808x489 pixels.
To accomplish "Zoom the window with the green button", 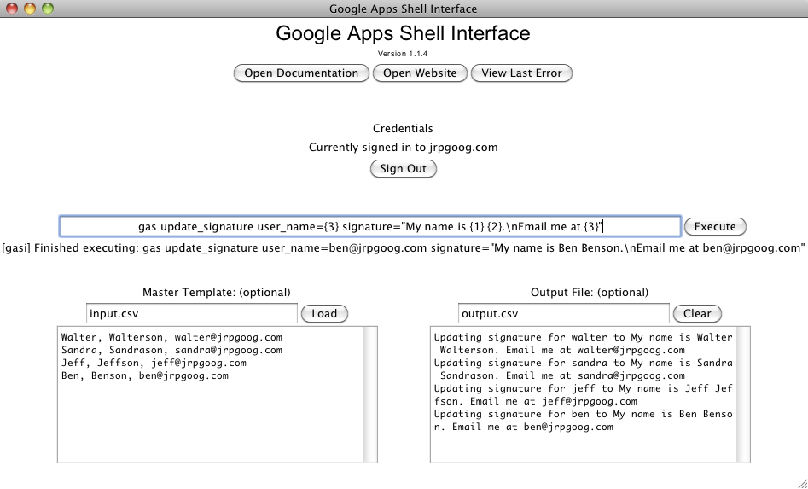I will coord(48,9).
